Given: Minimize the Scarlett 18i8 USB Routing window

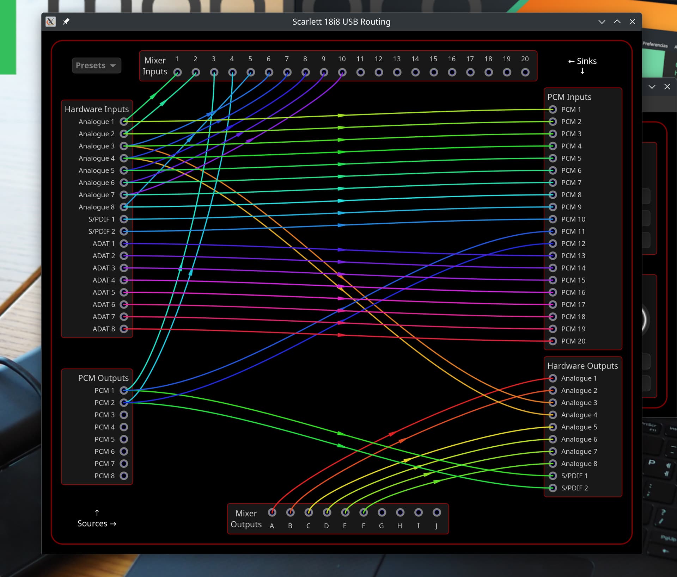Looking at the screenshot, I should (602, 21).
